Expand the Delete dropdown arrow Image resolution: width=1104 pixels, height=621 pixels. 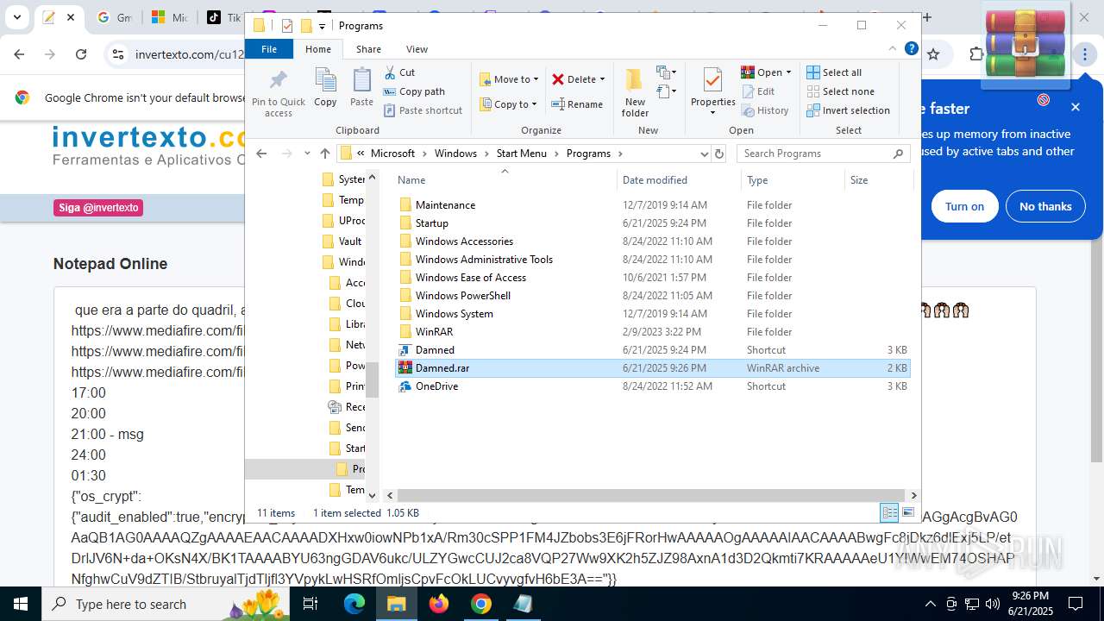[602, 79]
